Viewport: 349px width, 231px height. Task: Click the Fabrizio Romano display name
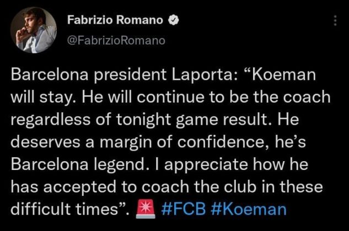tap(115, 20)
